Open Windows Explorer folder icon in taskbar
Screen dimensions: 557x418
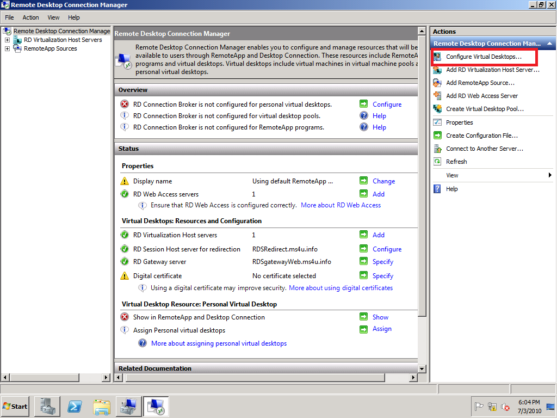pyautogui.click(x=102, y=406)
